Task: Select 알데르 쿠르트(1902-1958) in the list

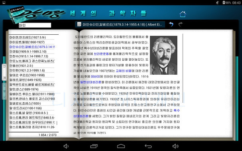Action: (27, 75)
